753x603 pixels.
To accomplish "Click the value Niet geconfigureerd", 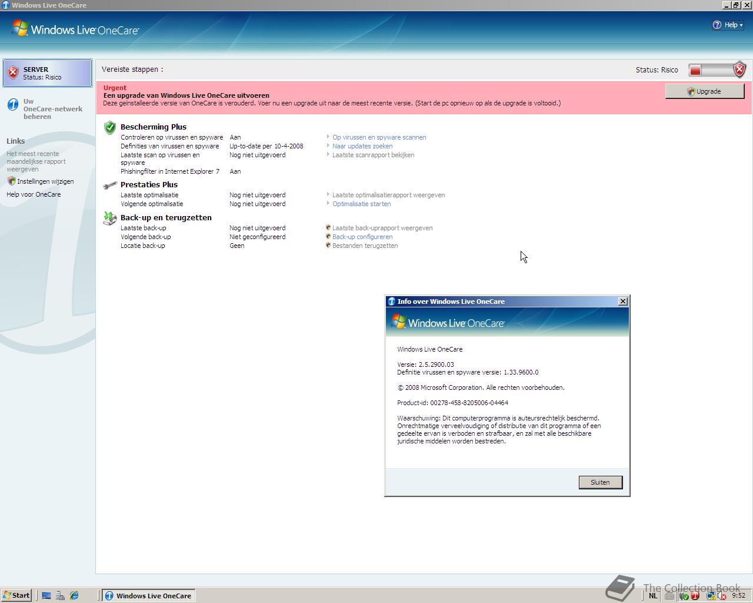I will 257,237.
